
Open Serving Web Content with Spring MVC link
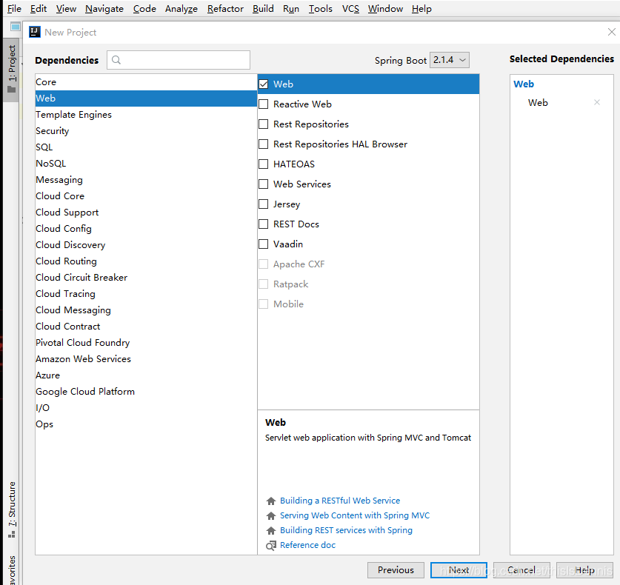tap(355, 516)
